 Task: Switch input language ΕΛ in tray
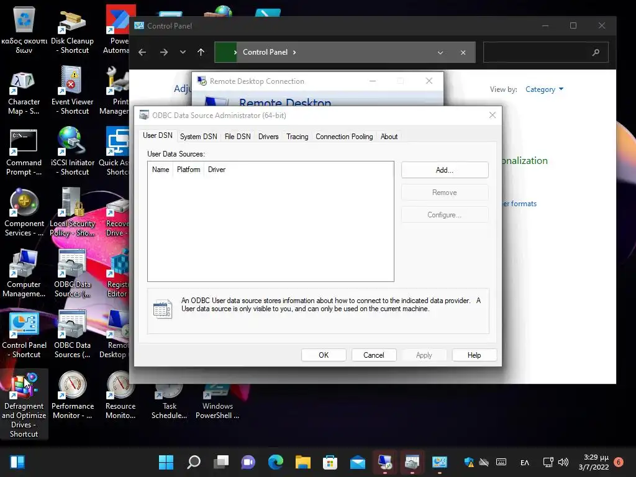coord(524,462)
